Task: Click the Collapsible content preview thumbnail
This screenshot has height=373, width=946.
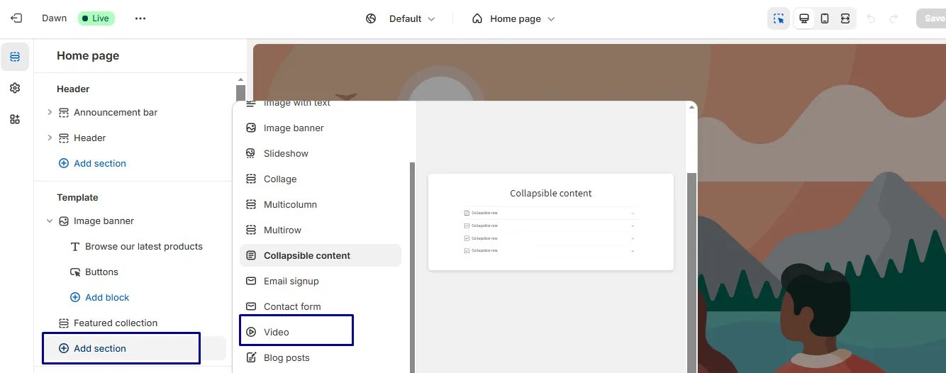Action: point(551,222)
